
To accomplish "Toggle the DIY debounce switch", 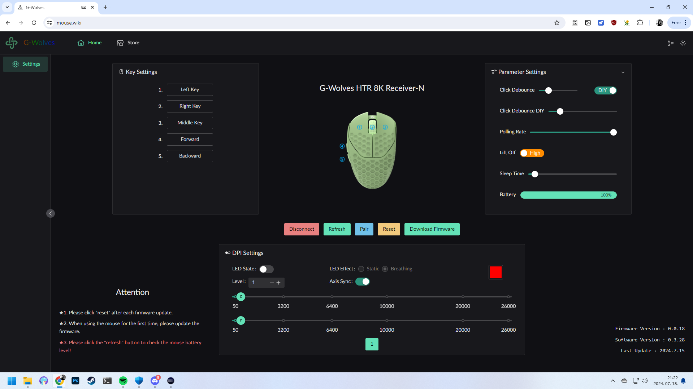I will click(x=606, y=90).
